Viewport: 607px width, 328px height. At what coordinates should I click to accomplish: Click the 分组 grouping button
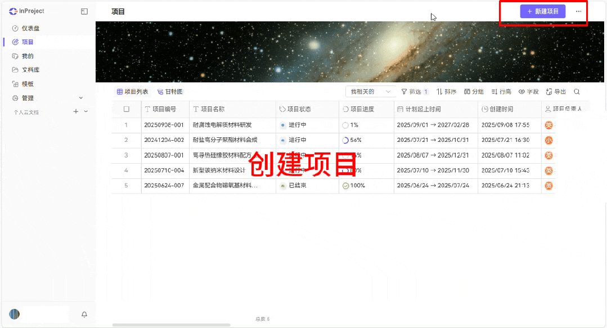coord(474,92)
